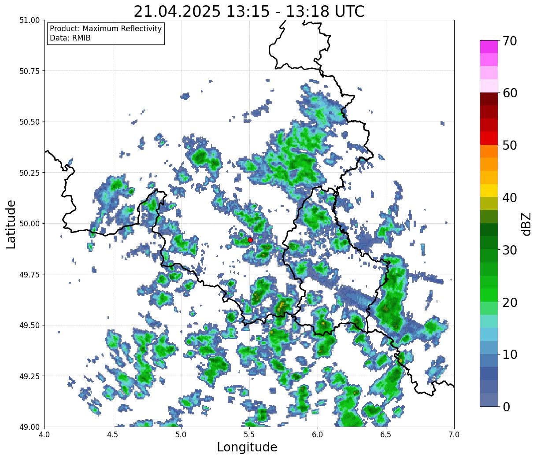
Task: Click the colorbar tick label 50
Action: pyautogui.click(x=510, y=145)
